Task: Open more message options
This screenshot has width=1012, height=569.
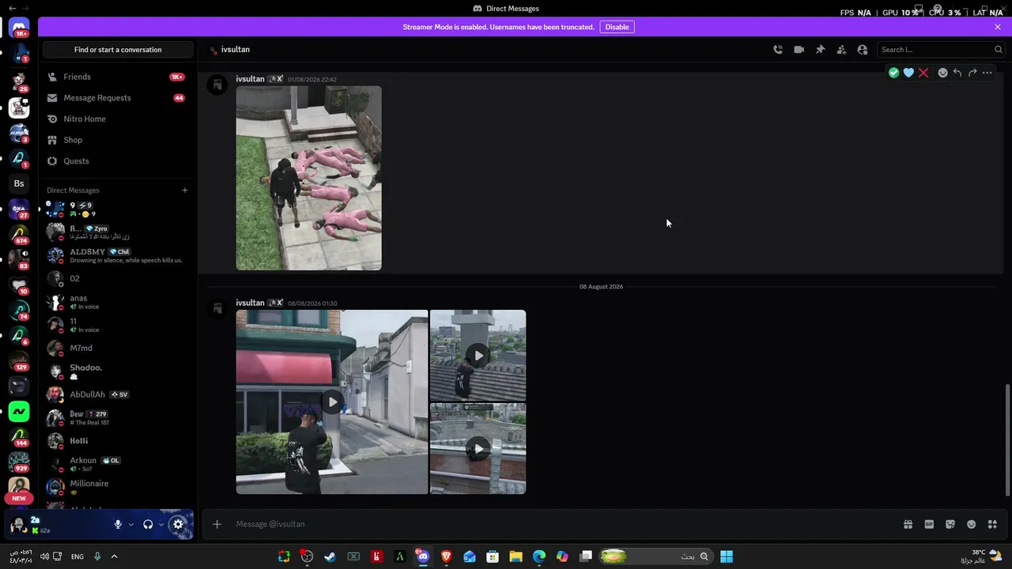Action: coord(987,73)
